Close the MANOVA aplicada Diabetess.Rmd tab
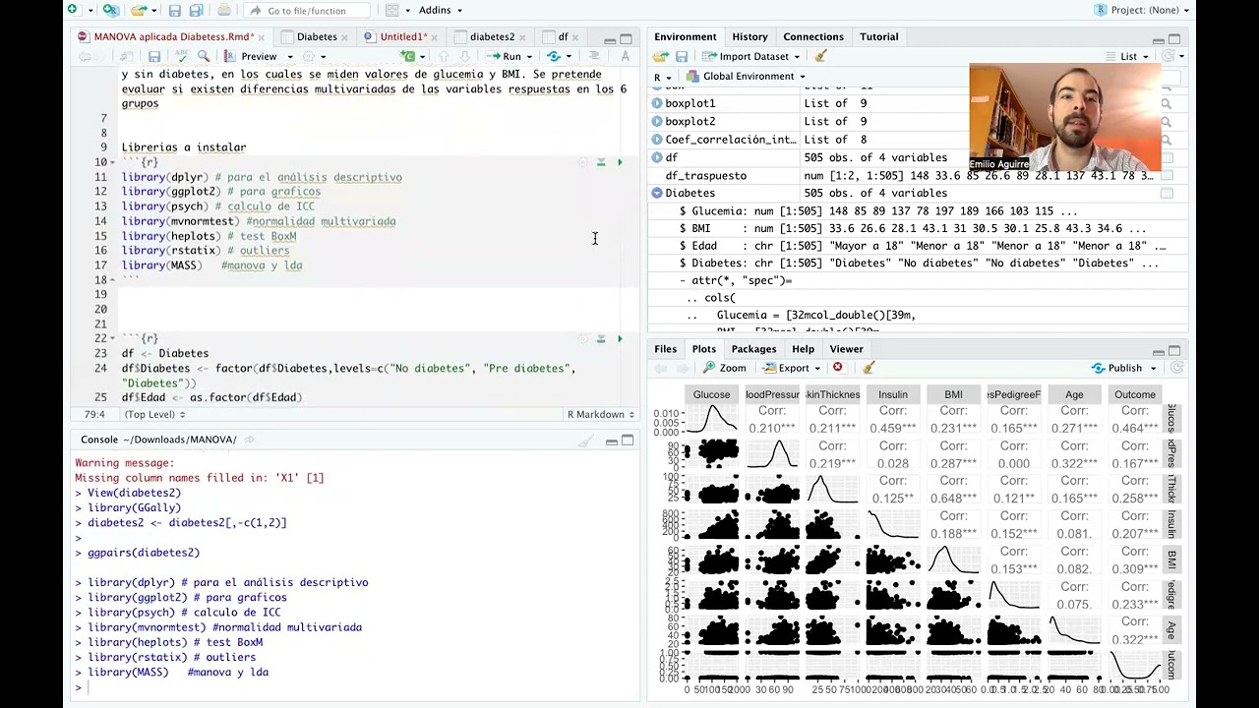The width and height of the screenshot is (1259, 708). tap(262, 37)
